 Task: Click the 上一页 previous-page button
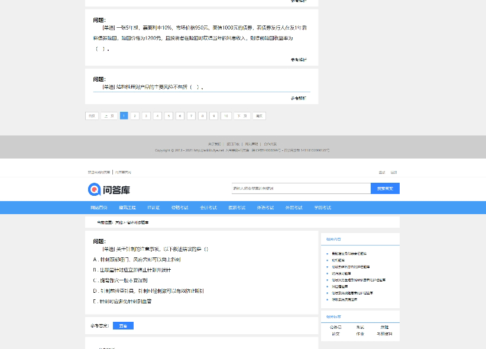pos(109,116)
